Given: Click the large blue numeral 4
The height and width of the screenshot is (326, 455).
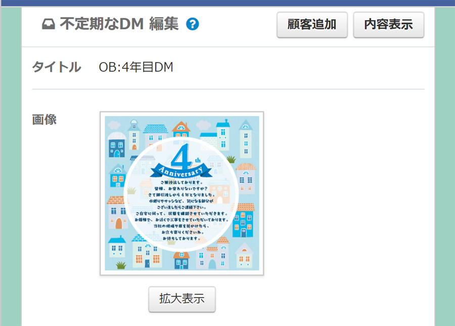Looking at the screenshot, I should (181, 156).
